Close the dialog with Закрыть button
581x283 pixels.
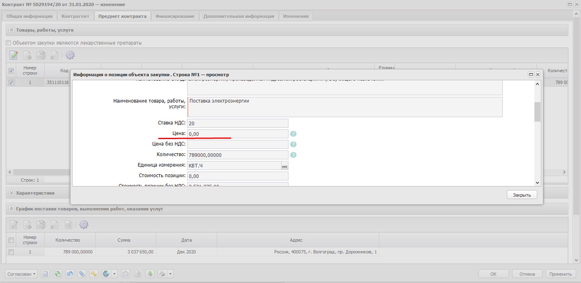click(x=521, y=195)
